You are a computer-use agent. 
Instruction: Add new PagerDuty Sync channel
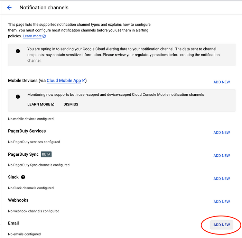tap(222, 156)
